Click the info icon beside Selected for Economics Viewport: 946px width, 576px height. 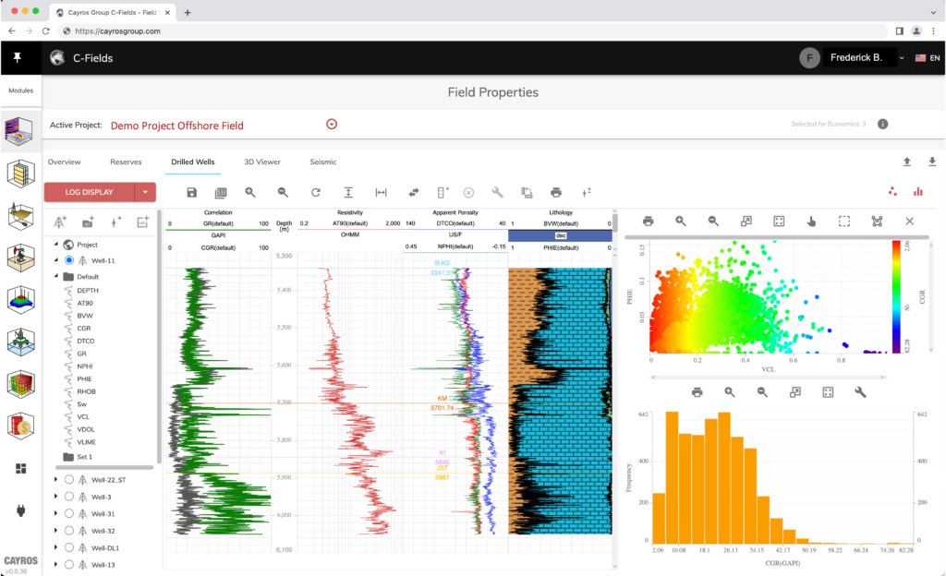coord(882,124)
